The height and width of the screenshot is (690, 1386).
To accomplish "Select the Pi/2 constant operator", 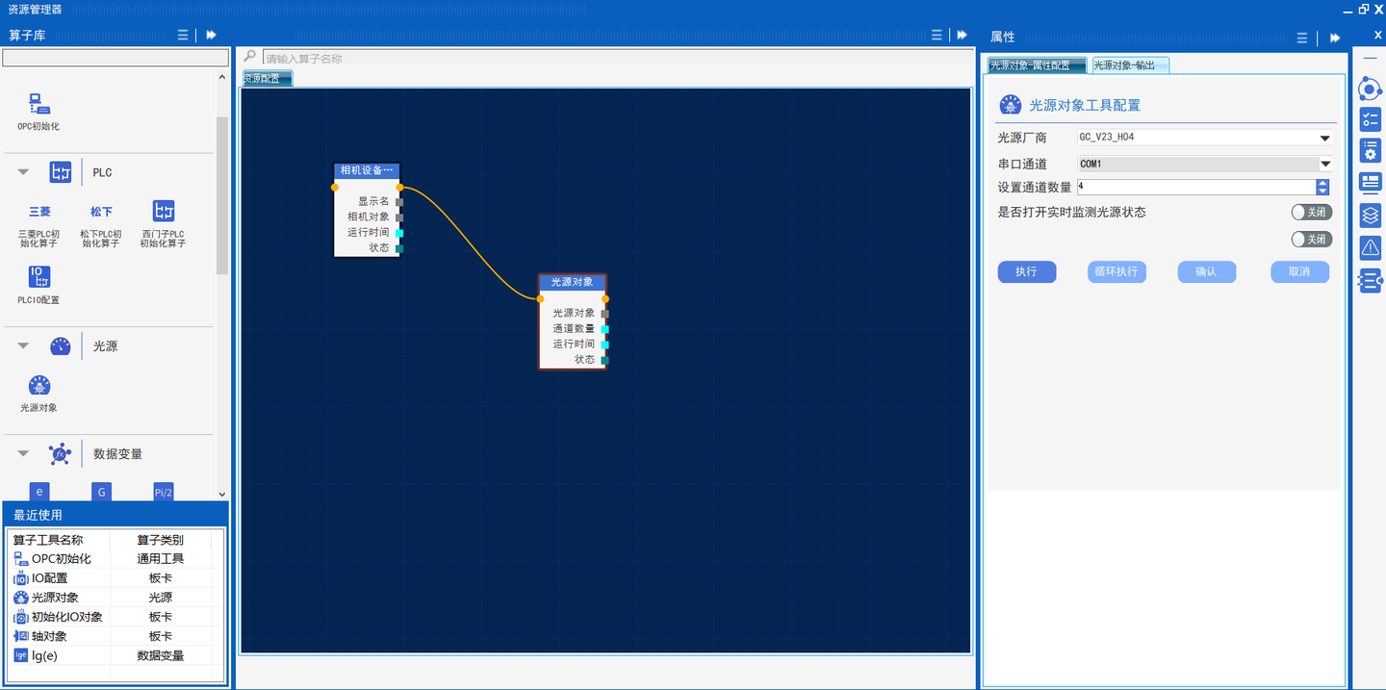I will [164, 492].
